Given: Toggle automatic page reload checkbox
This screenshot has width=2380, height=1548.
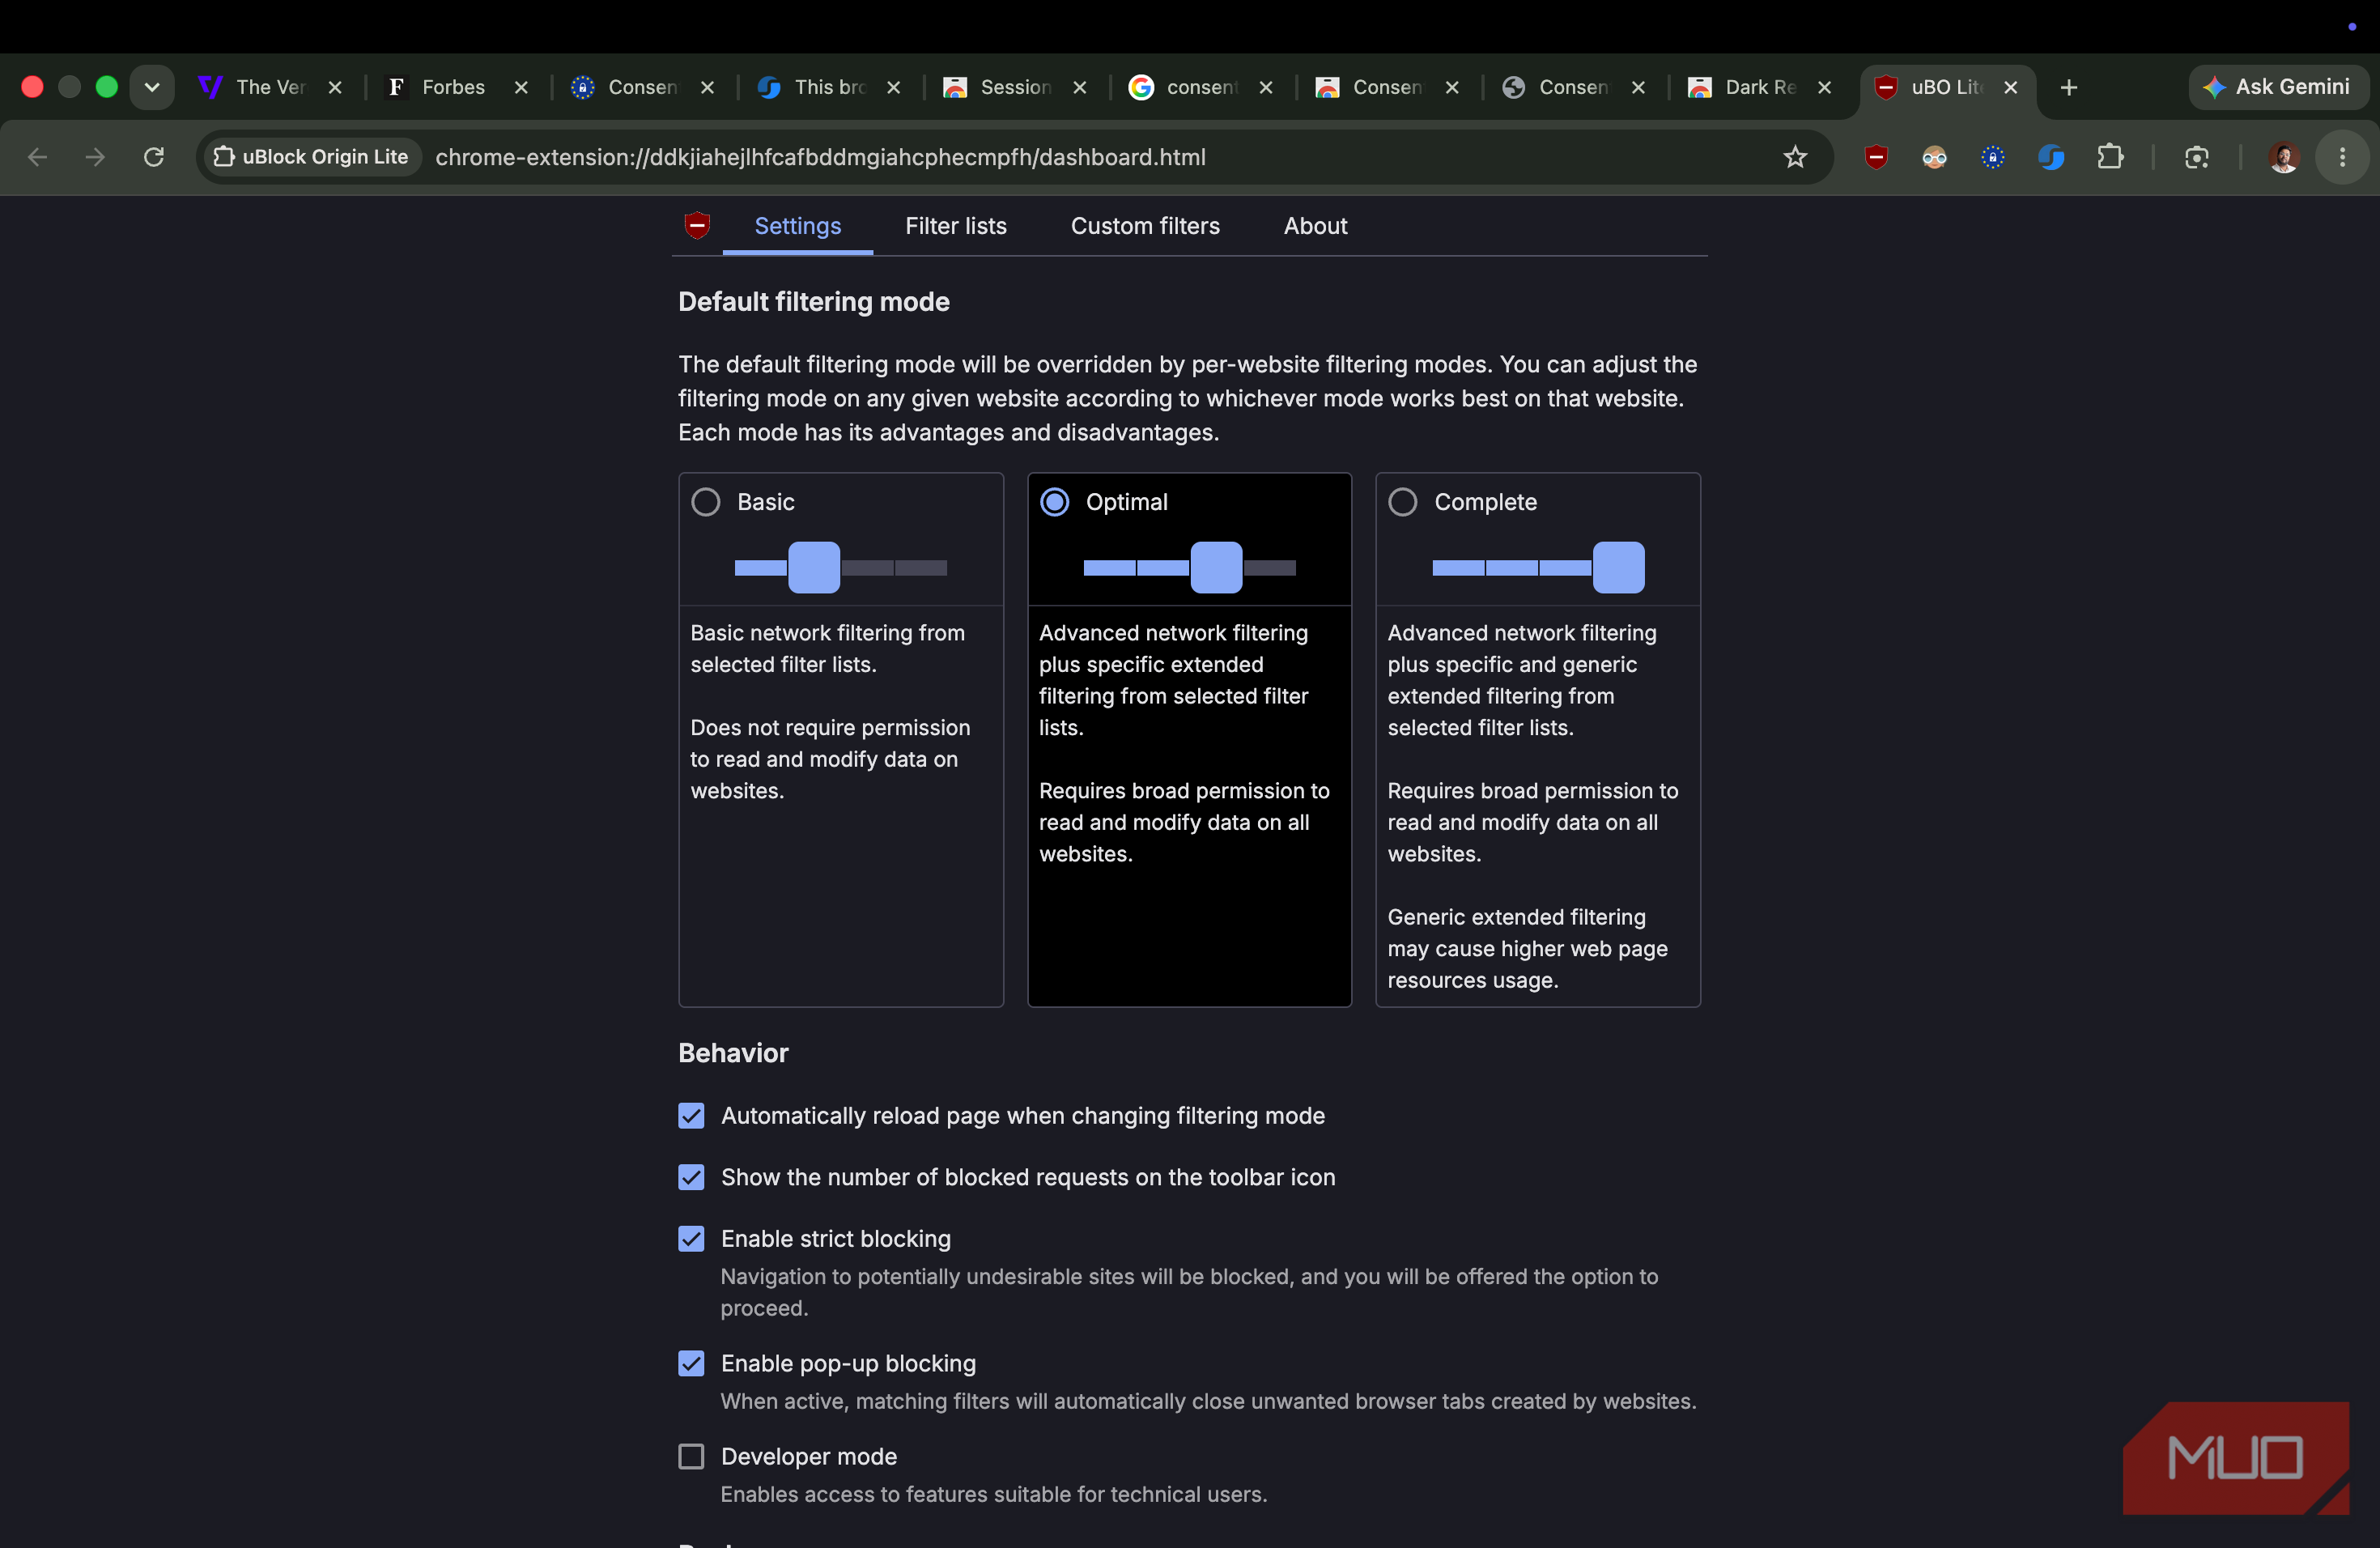Looking at the screenshot, I should 691,1115.
